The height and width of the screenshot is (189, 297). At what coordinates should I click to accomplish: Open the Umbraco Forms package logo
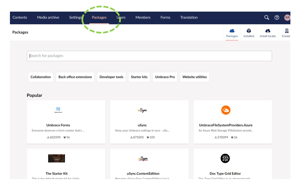tap(58, 110)
